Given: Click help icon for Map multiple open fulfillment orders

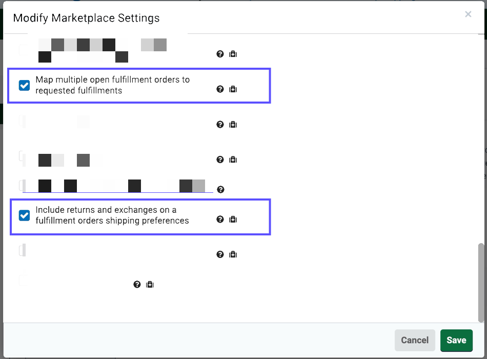Looking at the screenshot, I should click(220, 89).
